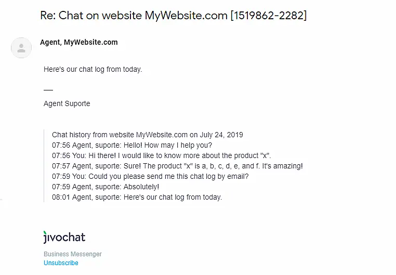The height and width of the screenshot is (275, 396).
Task: Click the "Chat history from website" header line
Action: 147,135
